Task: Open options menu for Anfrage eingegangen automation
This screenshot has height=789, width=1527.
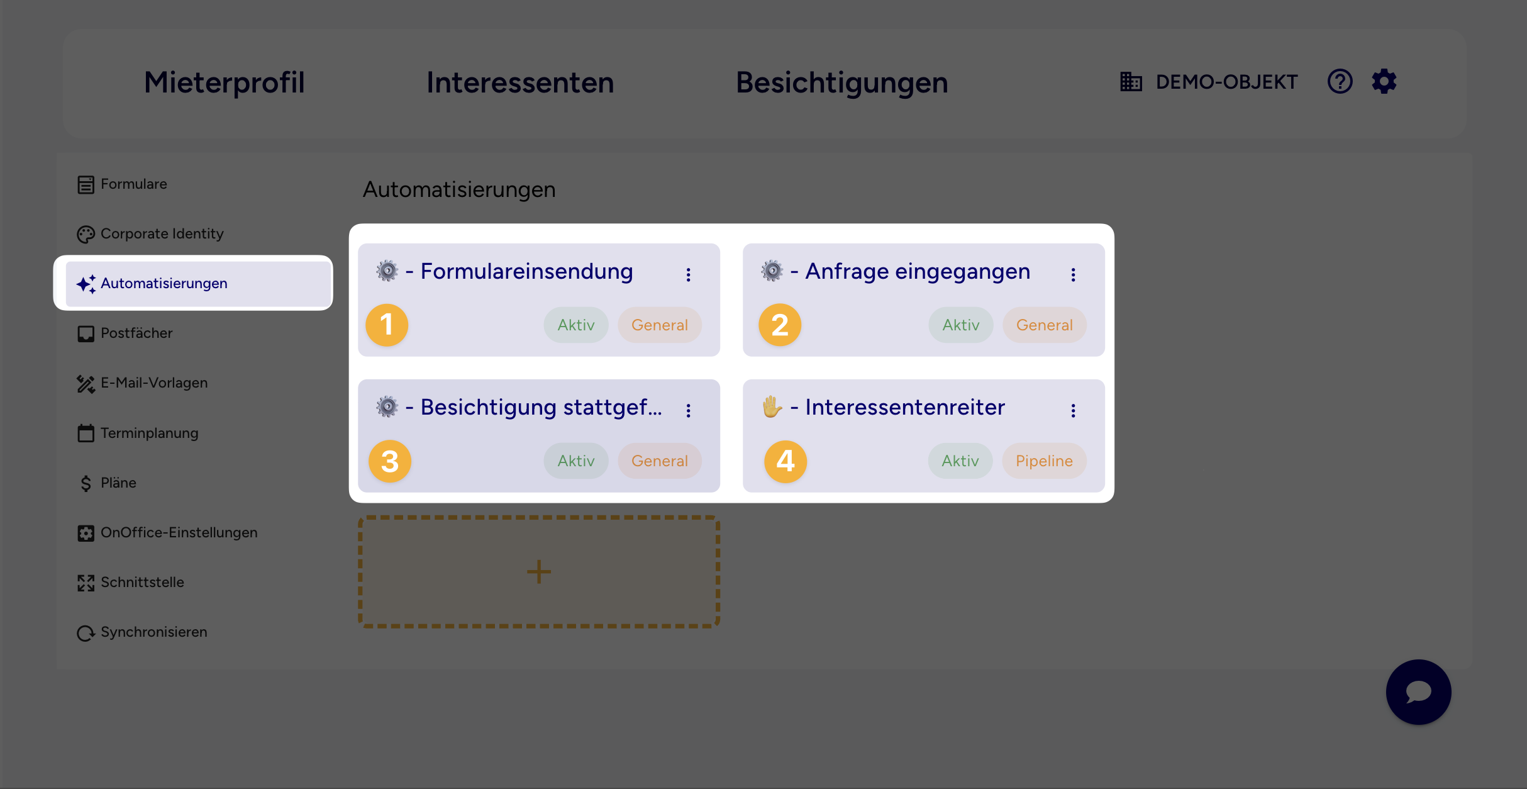Action: (1073, 273)
